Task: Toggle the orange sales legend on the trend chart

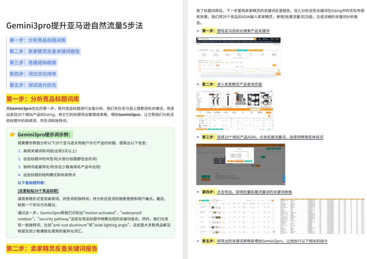Action: [235, 67]
